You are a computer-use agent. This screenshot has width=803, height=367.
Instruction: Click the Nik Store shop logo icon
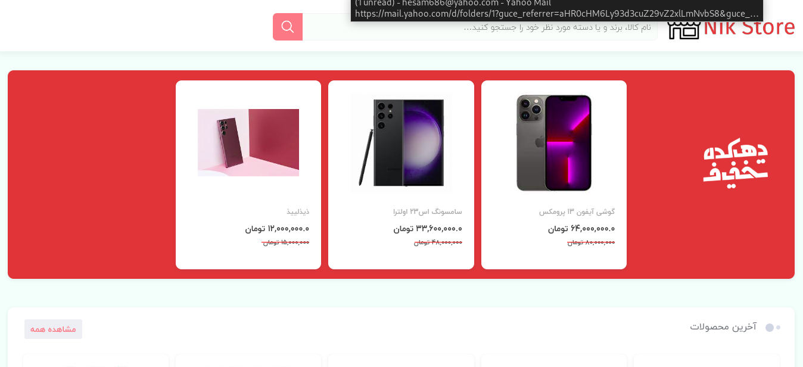coord(684,29)
